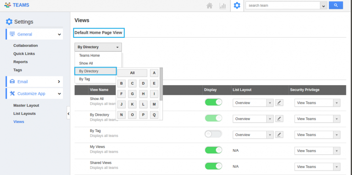Collapse the sidebar with the arrow handle
The width and height of the screenshot is (352, 175).
pos(69,114)
